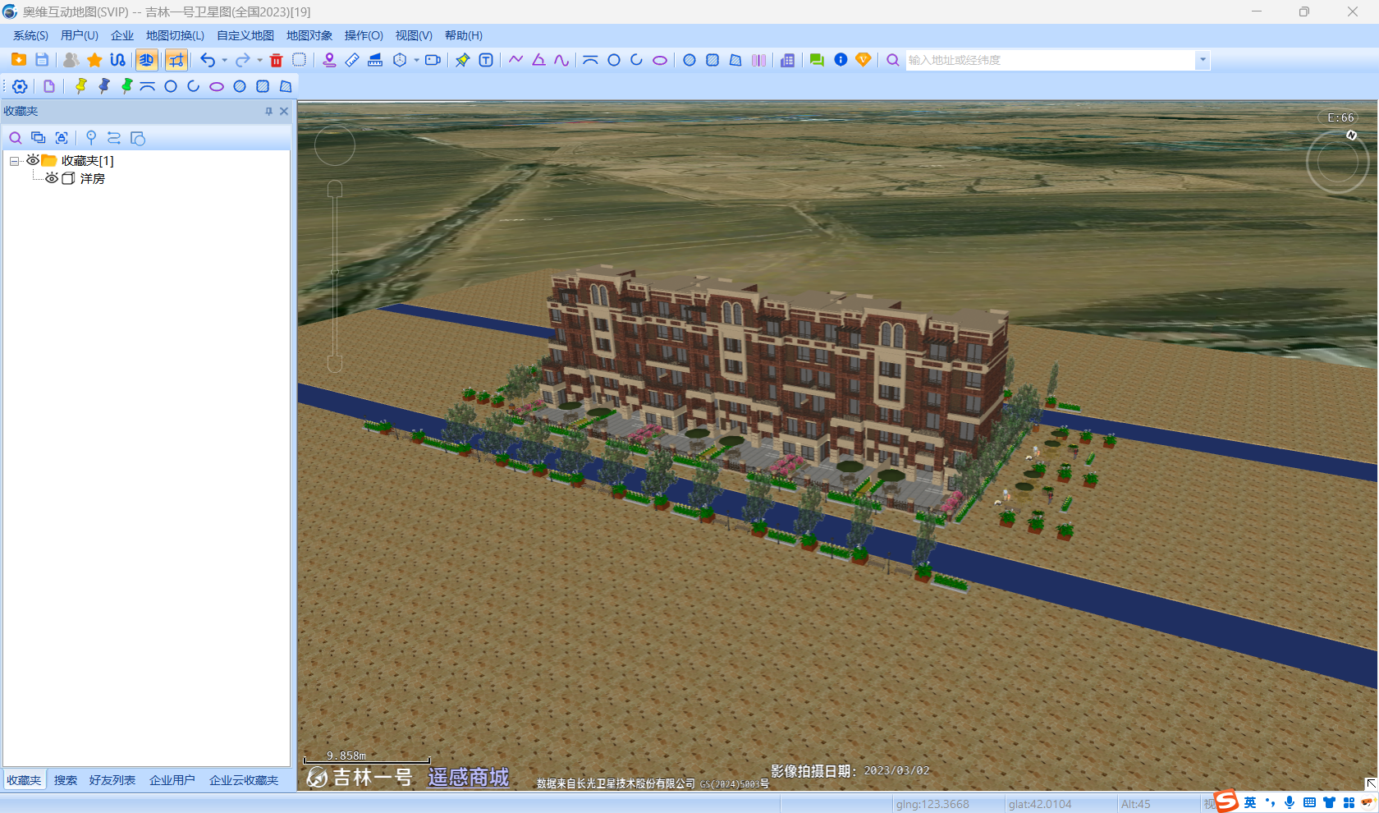1379x813 pixels.
Task: Click the vertical zoom slider on the map
Action: click(335, 277)
